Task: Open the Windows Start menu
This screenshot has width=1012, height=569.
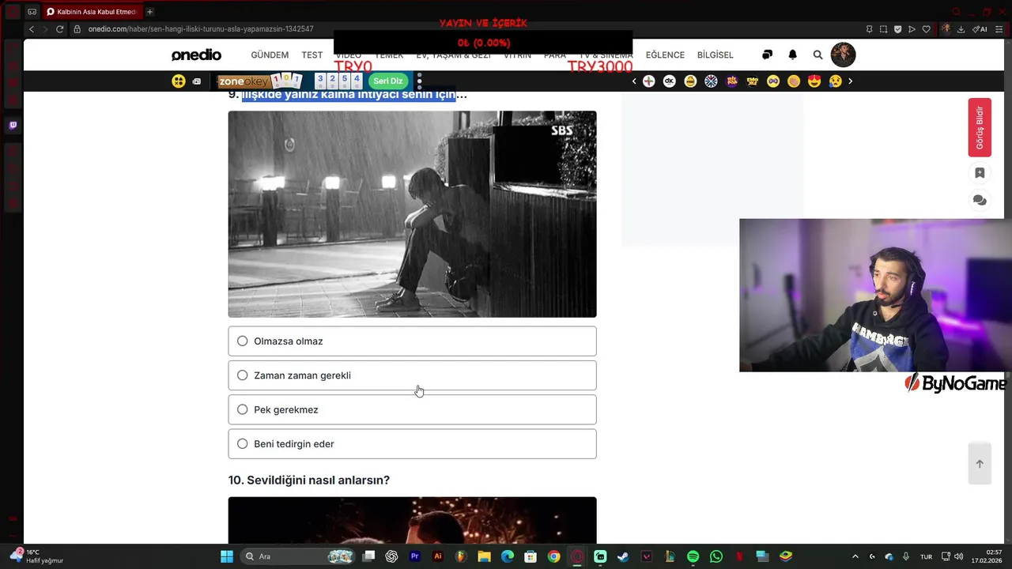Action: click(x=227, y=556)
